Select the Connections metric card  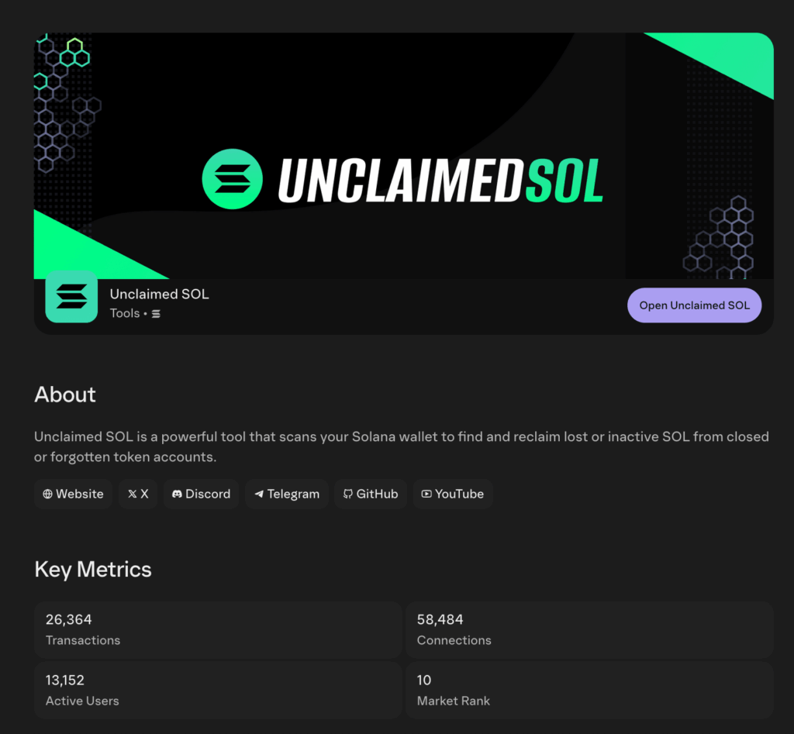tap(589, 629)
